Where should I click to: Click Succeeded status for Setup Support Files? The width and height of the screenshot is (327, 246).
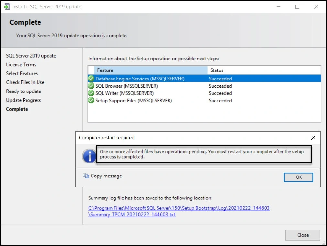[x=220, y=101]
